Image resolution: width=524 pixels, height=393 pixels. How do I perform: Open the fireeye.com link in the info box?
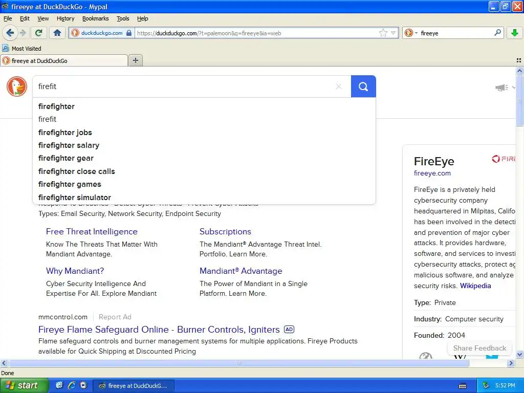[432, 173]
